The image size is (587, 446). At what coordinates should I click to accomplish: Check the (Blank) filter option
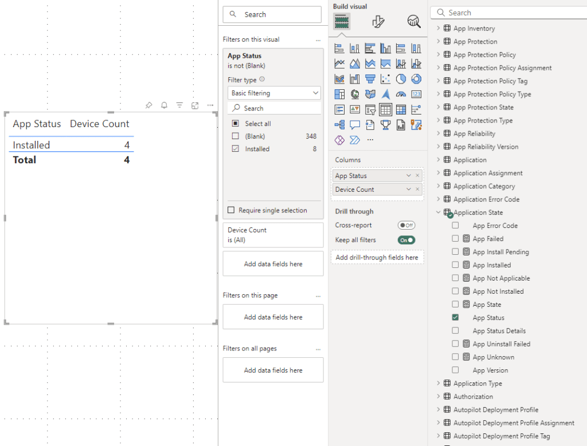[x=235, y=136]
